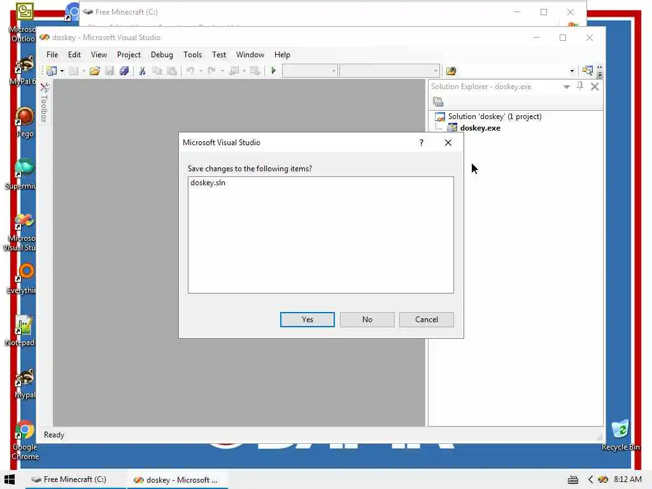This screenshot has width=652, height=489.
Task: Click the Save floppy disk icon
Action: pos(110,71)
